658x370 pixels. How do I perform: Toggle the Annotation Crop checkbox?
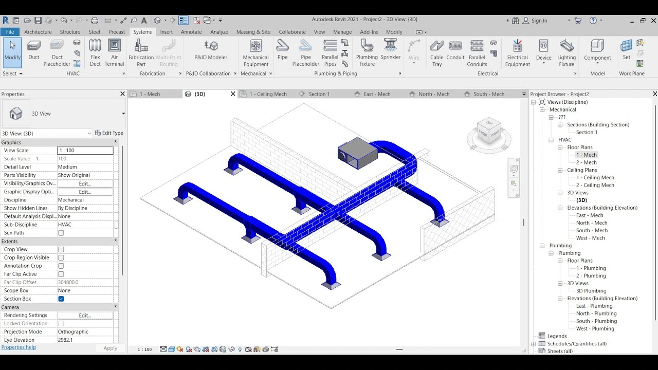click(61, 266)
